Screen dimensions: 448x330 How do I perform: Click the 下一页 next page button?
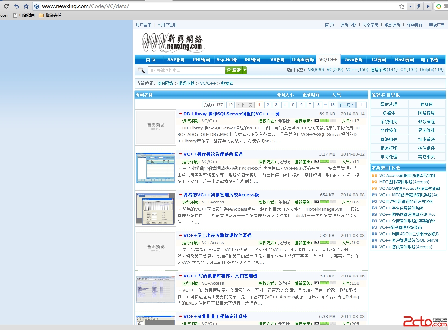(346, 104)
